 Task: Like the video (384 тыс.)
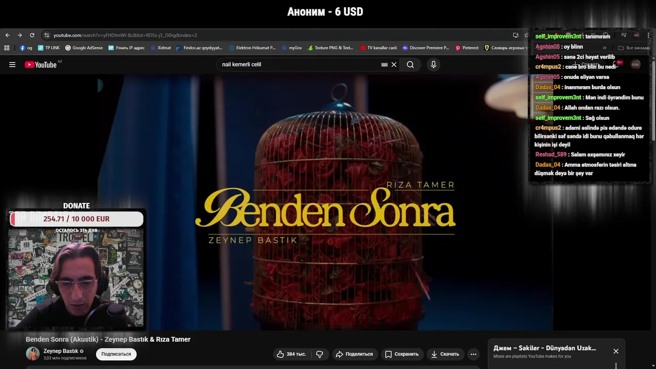[x=291, y=354]
